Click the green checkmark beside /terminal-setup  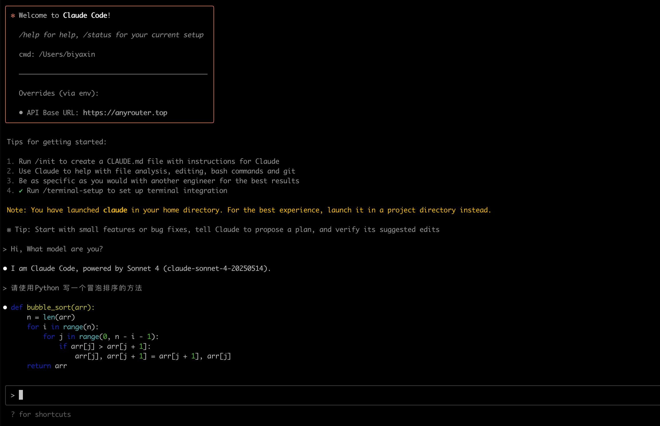tap(21, 191)
